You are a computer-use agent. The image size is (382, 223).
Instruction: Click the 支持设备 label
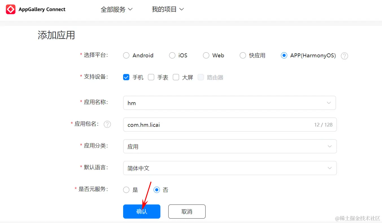[x=96, y=77]
